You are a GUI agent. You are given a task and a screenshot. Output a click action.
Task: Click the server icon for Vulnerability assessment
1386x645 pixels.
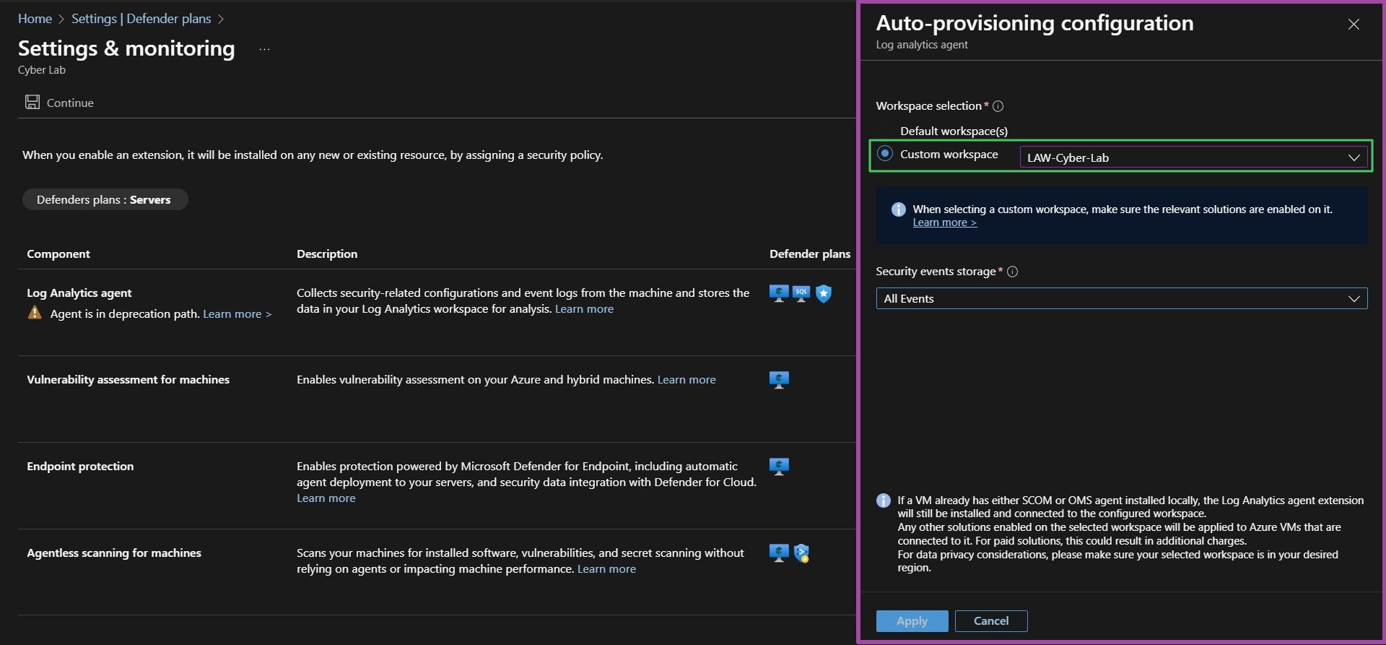(x=779, y=380)
